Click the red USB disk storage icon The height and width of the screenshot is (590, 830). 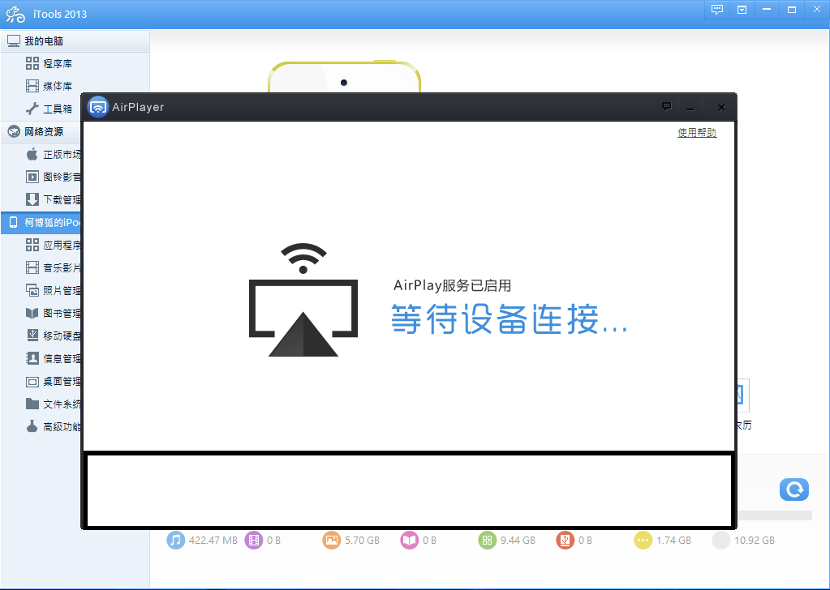coord(566,541)
